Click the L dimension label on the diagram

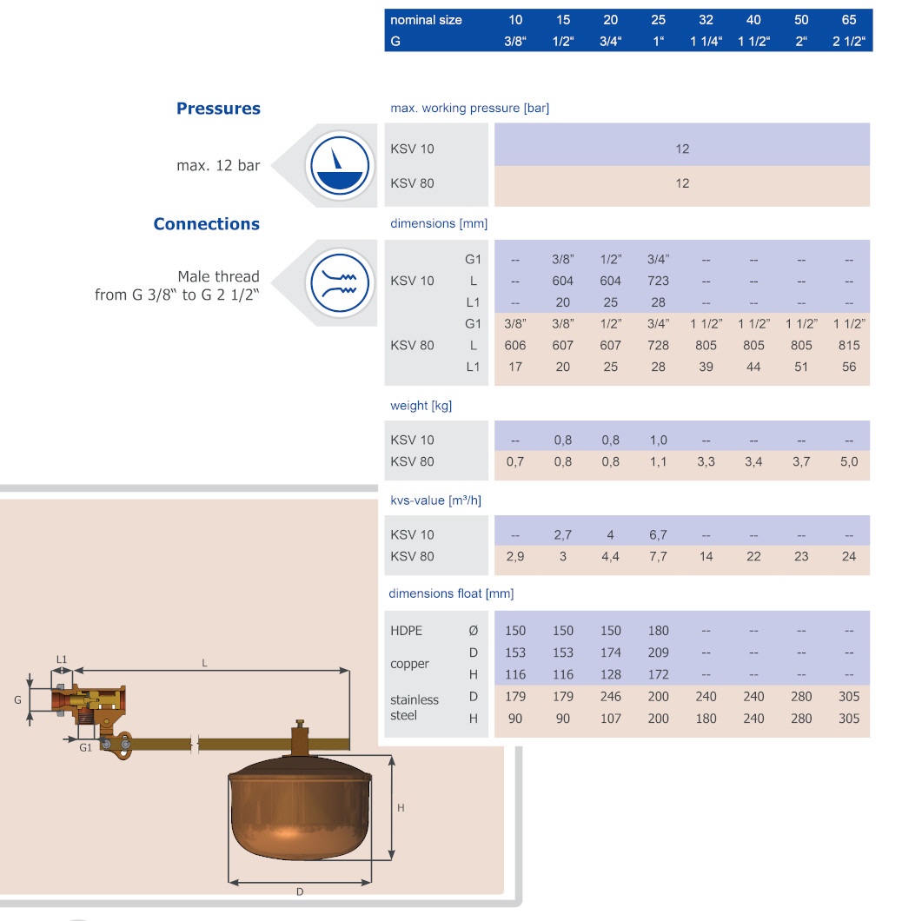pos(204,662)
